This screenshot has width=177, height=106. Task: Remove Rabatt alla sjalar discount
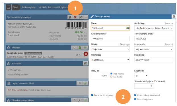coord(86,54)
